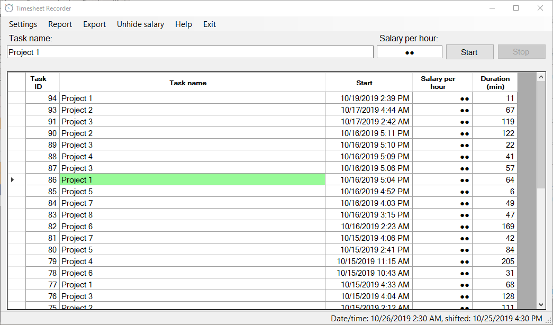Select Project 4 in task row 79
This screenshot has height=325, width=553.
coord(192,261)
